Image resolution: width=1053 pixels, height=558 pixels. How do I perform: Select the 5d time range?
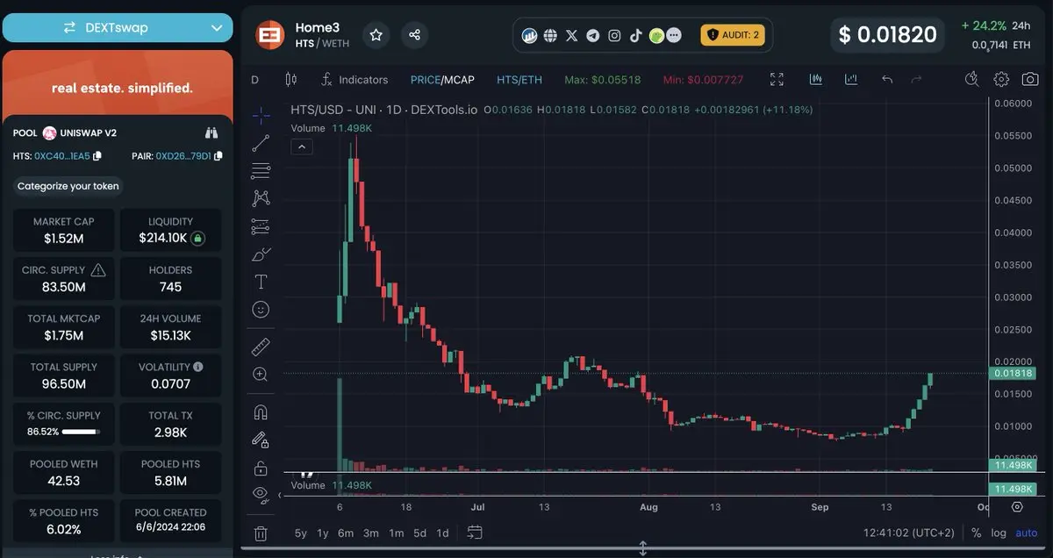pyautogui.click(x=420, y=533)
